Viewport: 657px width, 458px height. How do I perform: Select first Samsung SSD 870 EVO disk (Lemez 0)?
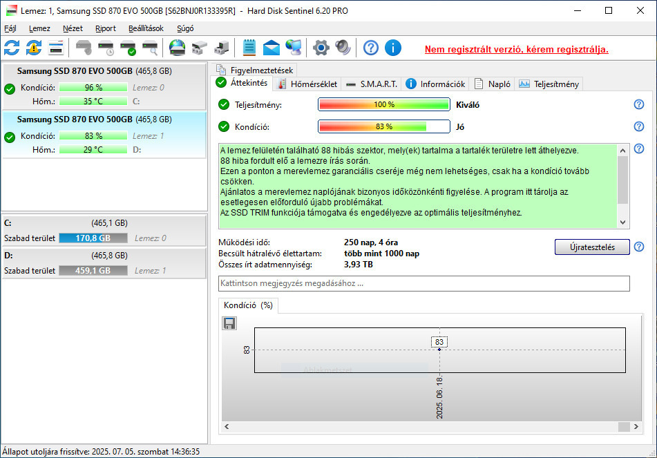tap(104, 86)
